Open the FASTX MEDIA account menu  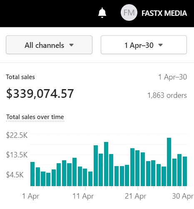(x=164, y=13)
